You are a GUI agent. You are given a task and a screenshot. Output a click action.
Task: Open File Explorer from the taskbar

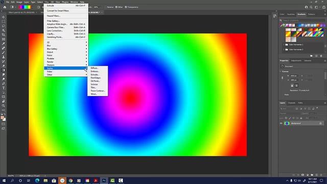pos(45,180)
